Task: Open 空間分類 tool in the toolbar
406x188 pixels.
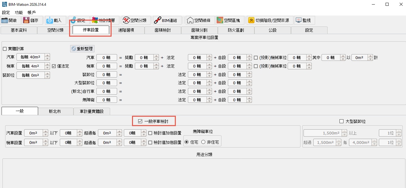Action: coord(126,20)
